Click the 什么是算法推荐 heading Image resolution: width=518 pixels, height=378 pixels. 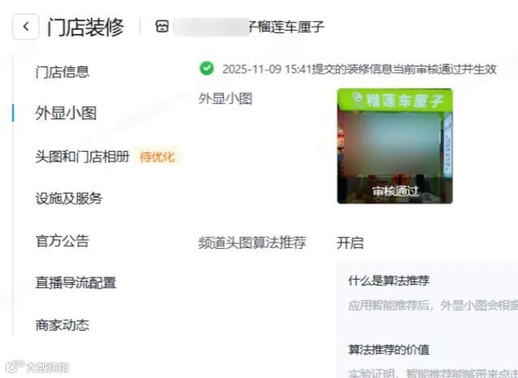click(x=388, y=281)
